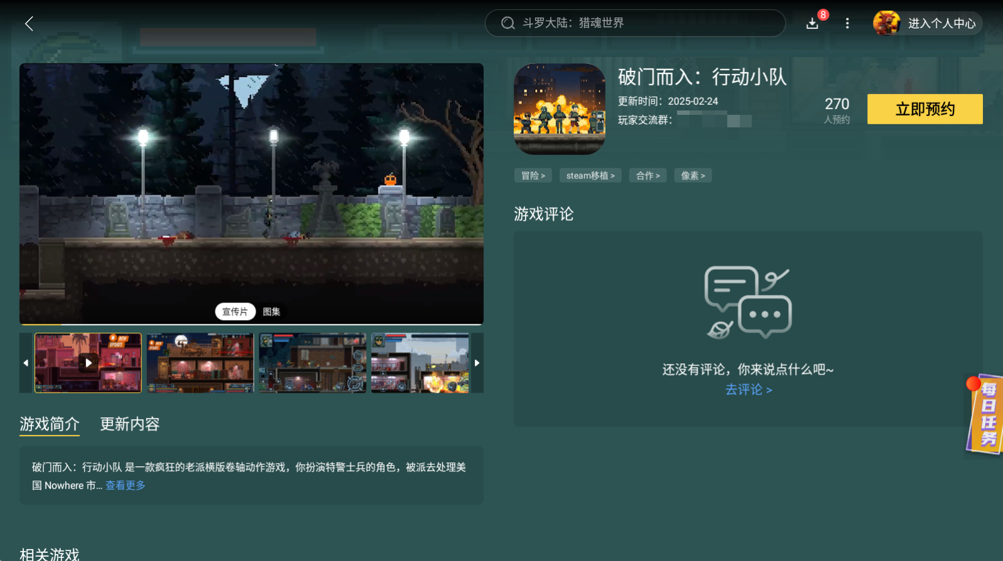
Task: Enter 进入个人中心 profile center
Action: pyautogui.click(x=941, y=23)
